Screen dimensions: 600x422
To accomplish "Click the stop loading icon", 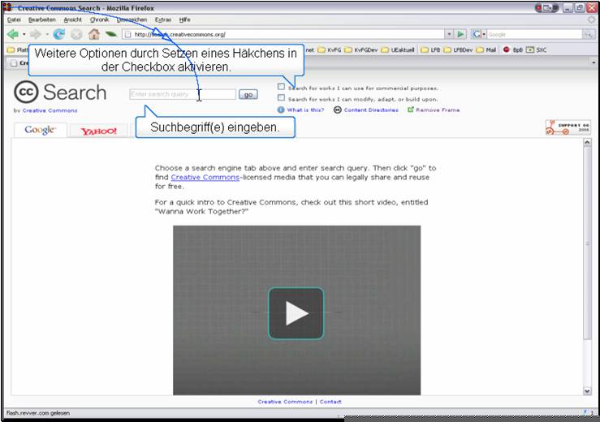I will tap(76, 34).
